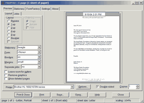
Task: Expand the Form dropdown
Action: (29, 52)
